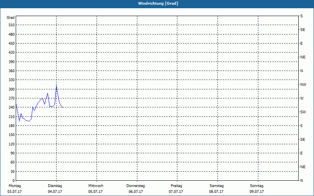Click the 'NW' compass label
Viewport: 314px width, 196px height.
coord(303,85)
